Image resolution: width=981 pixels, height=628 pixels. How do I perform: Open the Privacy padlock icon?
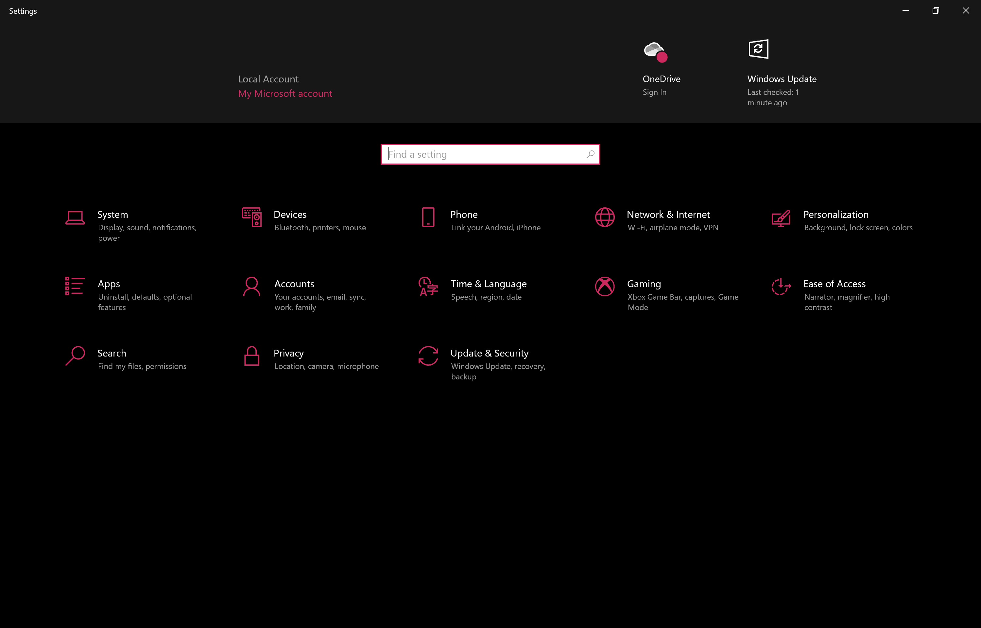251,356
